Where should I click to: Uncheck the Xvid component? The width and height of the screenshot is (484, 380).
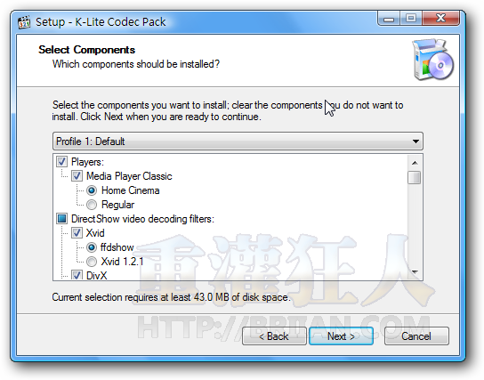[x=77, y=233]
